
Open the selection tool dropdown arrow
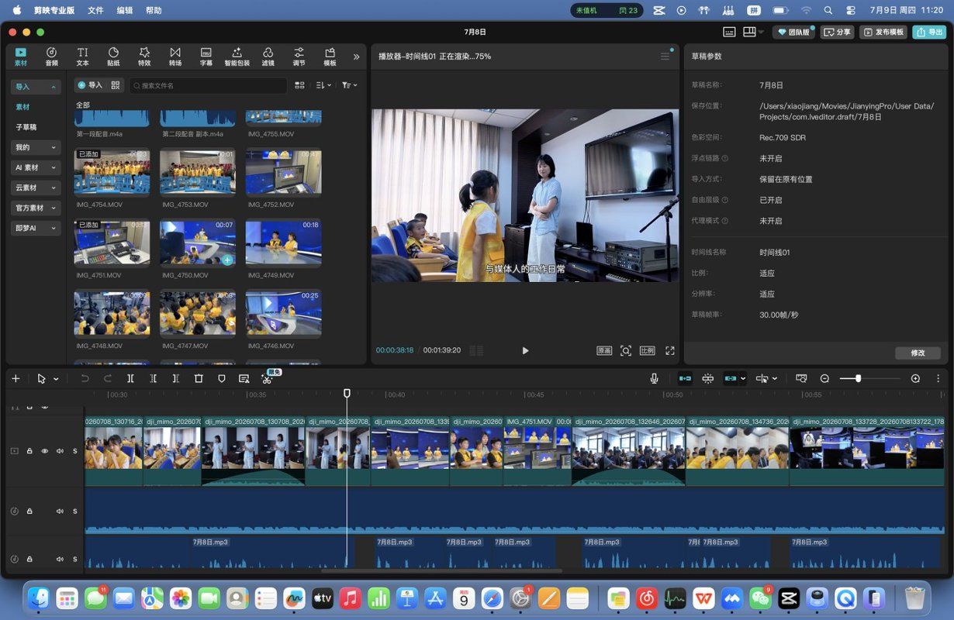tap(56, 379)
